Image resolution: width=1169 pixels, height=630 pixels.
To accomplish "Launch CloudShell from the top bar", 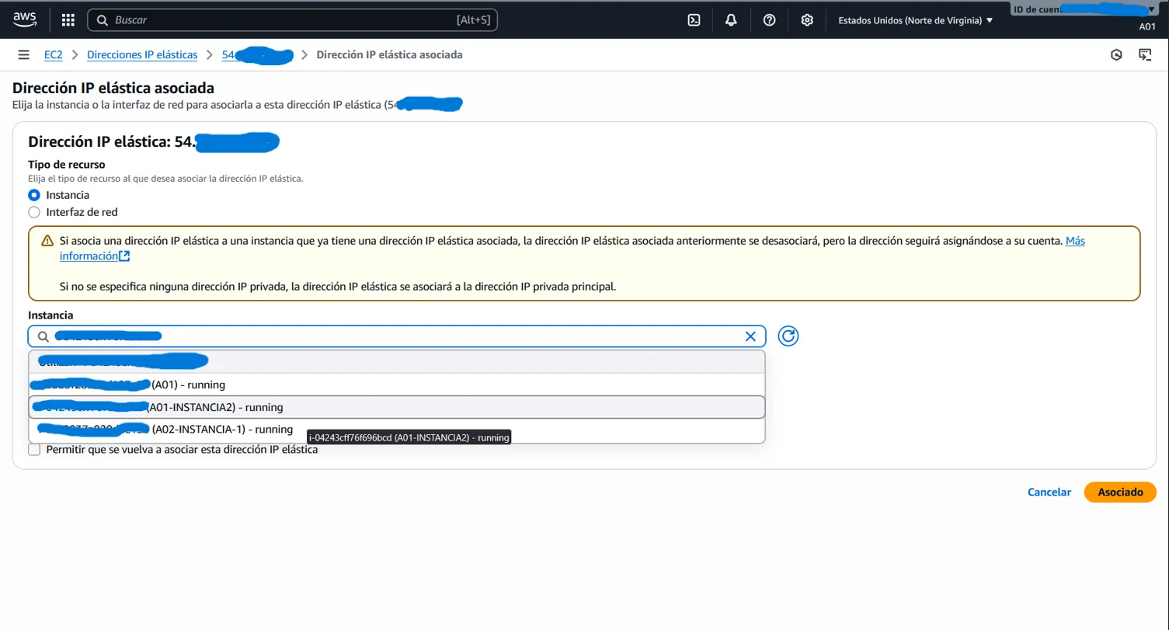I will pyautogui.click(x=694, y=20).
